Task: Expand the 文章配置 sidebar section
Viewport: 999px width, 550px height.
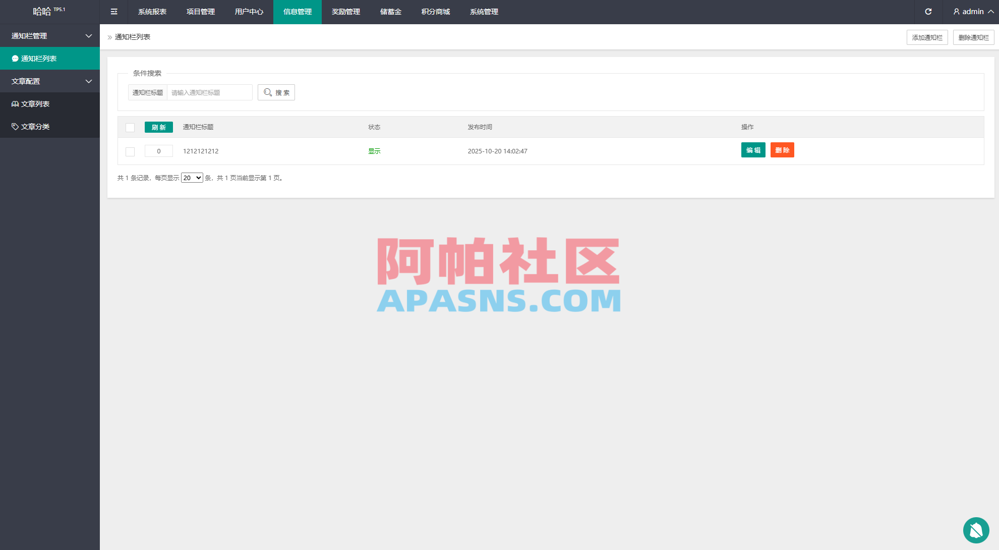Action: pos(49,81)
